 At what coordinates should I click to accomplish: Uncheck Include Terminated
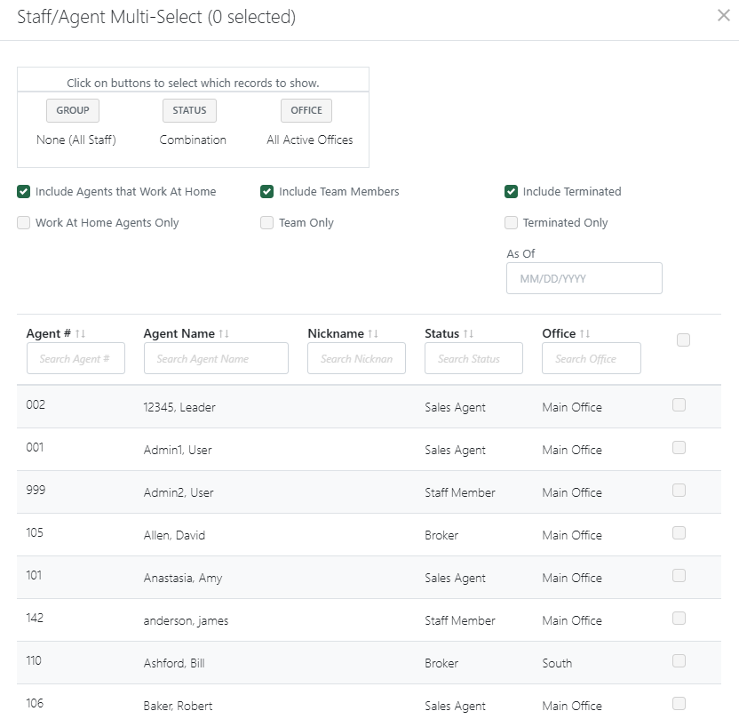[x=511, y=191]
